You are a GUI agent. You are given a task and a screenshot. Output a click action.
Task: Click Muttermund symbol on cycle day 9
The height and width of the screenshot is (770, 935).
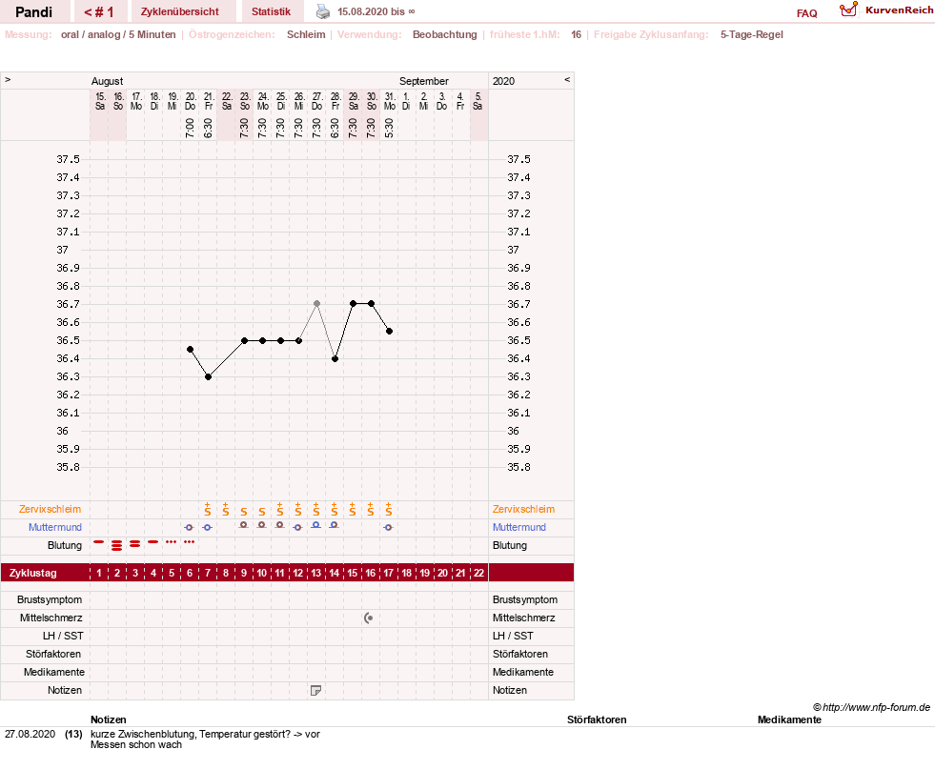pyautogui.click(x=243, y=525)
